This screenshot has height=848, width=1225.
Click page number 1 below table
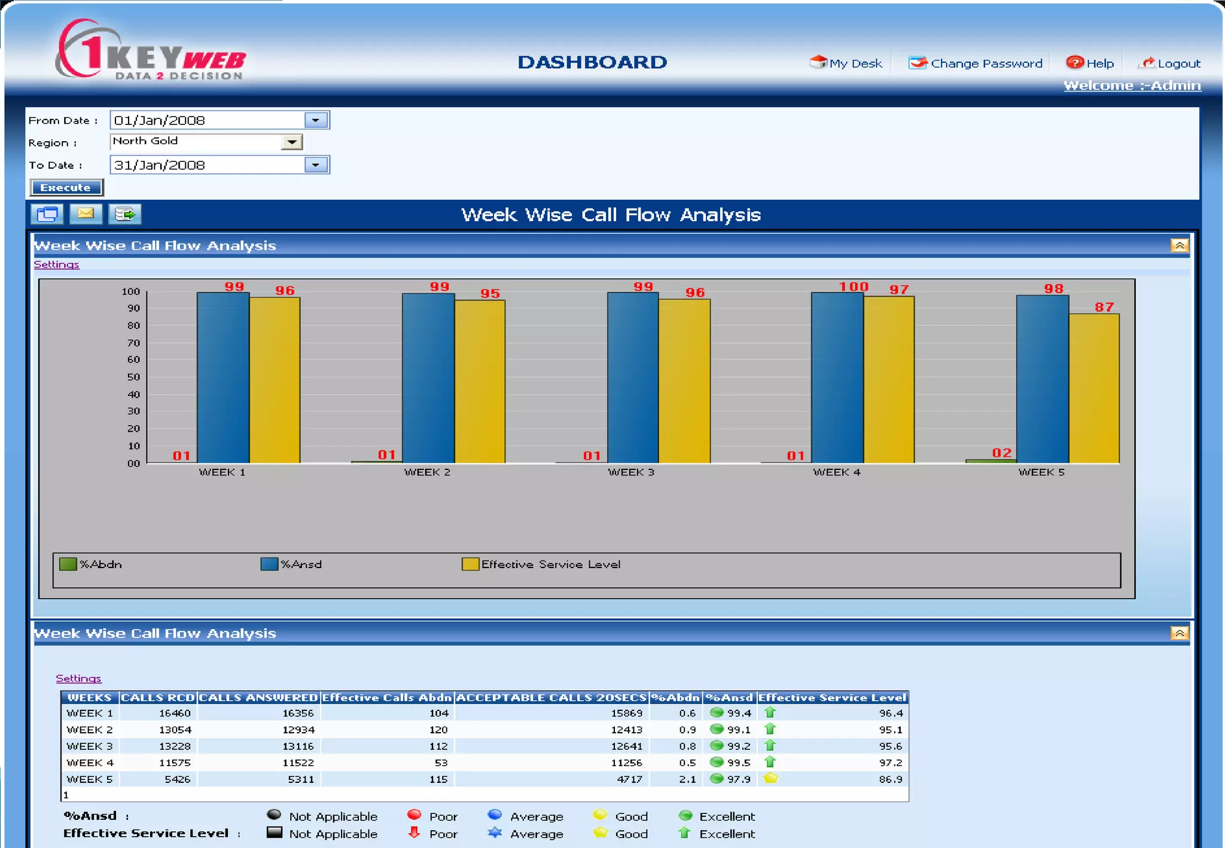[66, 795]
